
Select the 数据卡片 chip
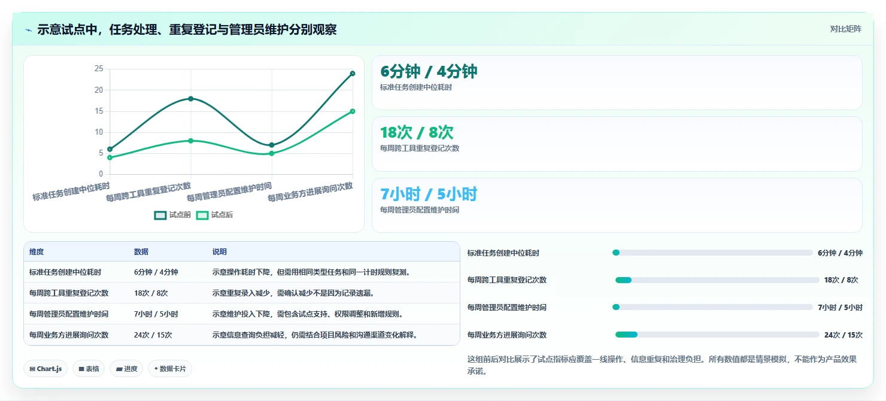click(170, 369)
